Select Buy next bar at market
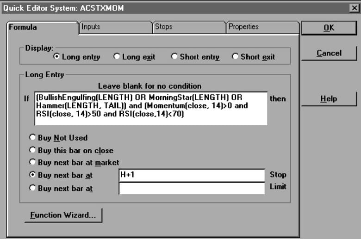 pyautogui.click(x=32, y=163)
